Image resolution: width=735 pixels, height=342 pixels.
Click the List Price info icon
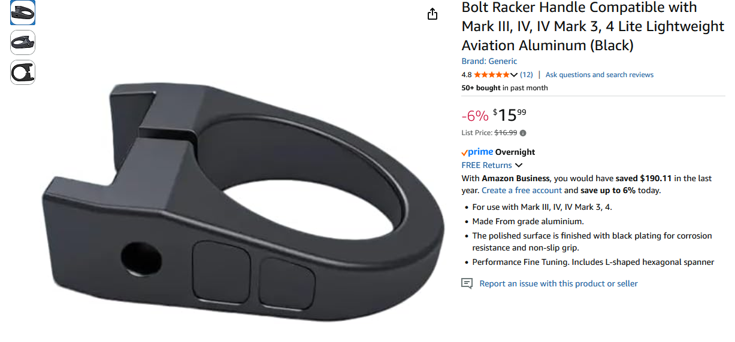(x=523, y=133)
